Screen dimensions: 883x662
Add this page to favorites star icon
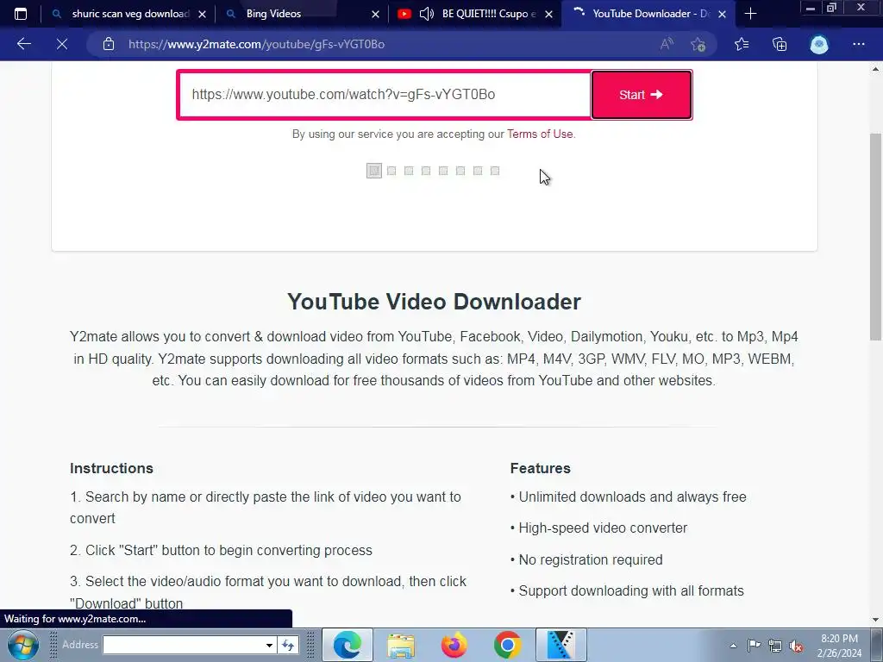point(698,45)
